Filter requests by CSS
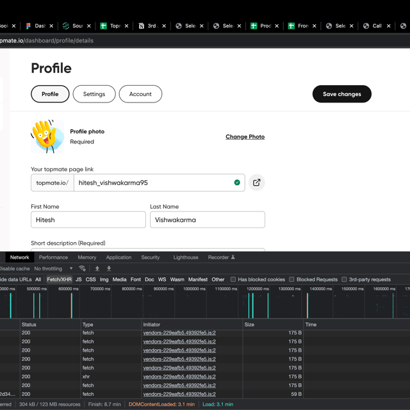The image size is (410, 410). [91, 279]
